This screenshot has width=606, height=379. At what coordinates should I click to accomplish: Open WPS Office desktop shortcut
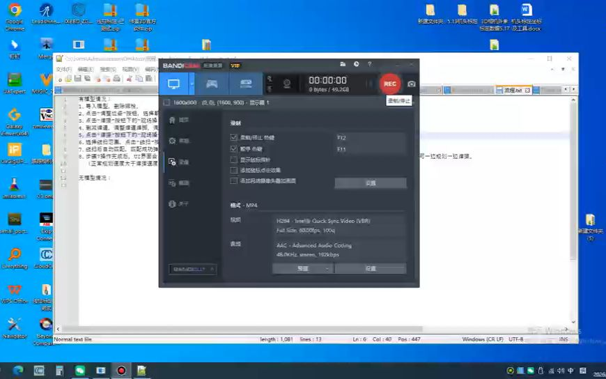click(15, 294)
